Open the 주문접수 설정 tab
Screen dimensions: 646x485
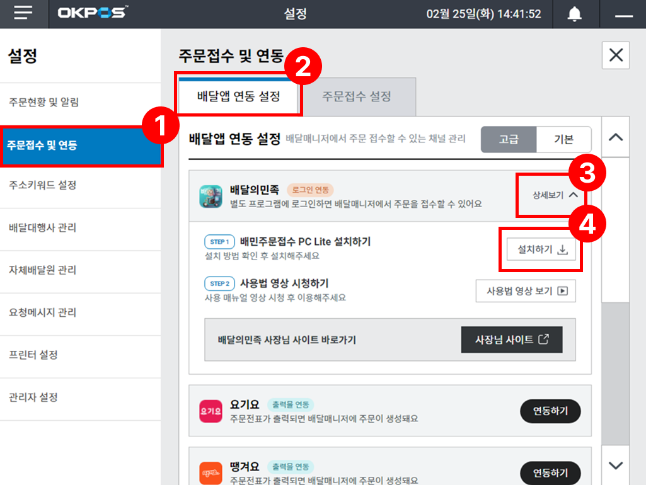[x=357, y=96]
